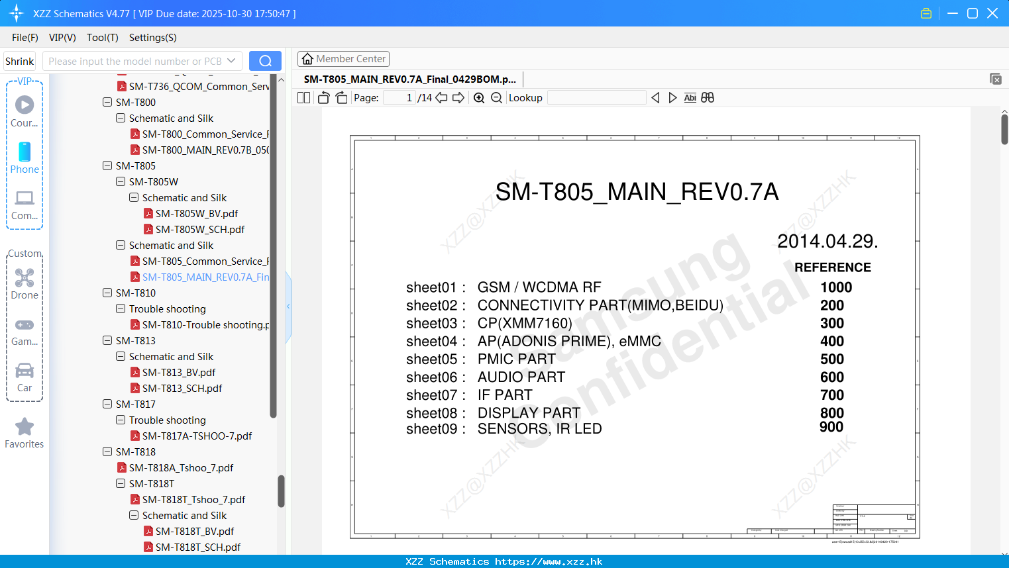Open the VIP(V) menu

click(62, 38)
